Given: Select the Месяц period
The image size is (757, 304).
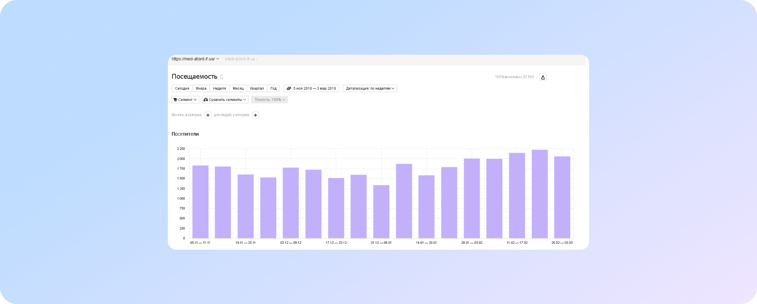Looking at the screenshot, I should click(x=238, y=88).
